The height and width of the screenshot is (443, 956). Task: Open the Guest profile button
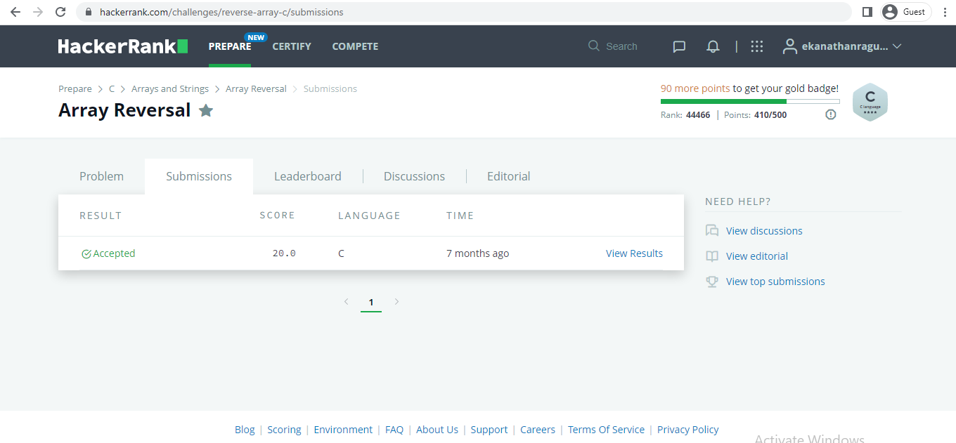(x=906, y=12)
